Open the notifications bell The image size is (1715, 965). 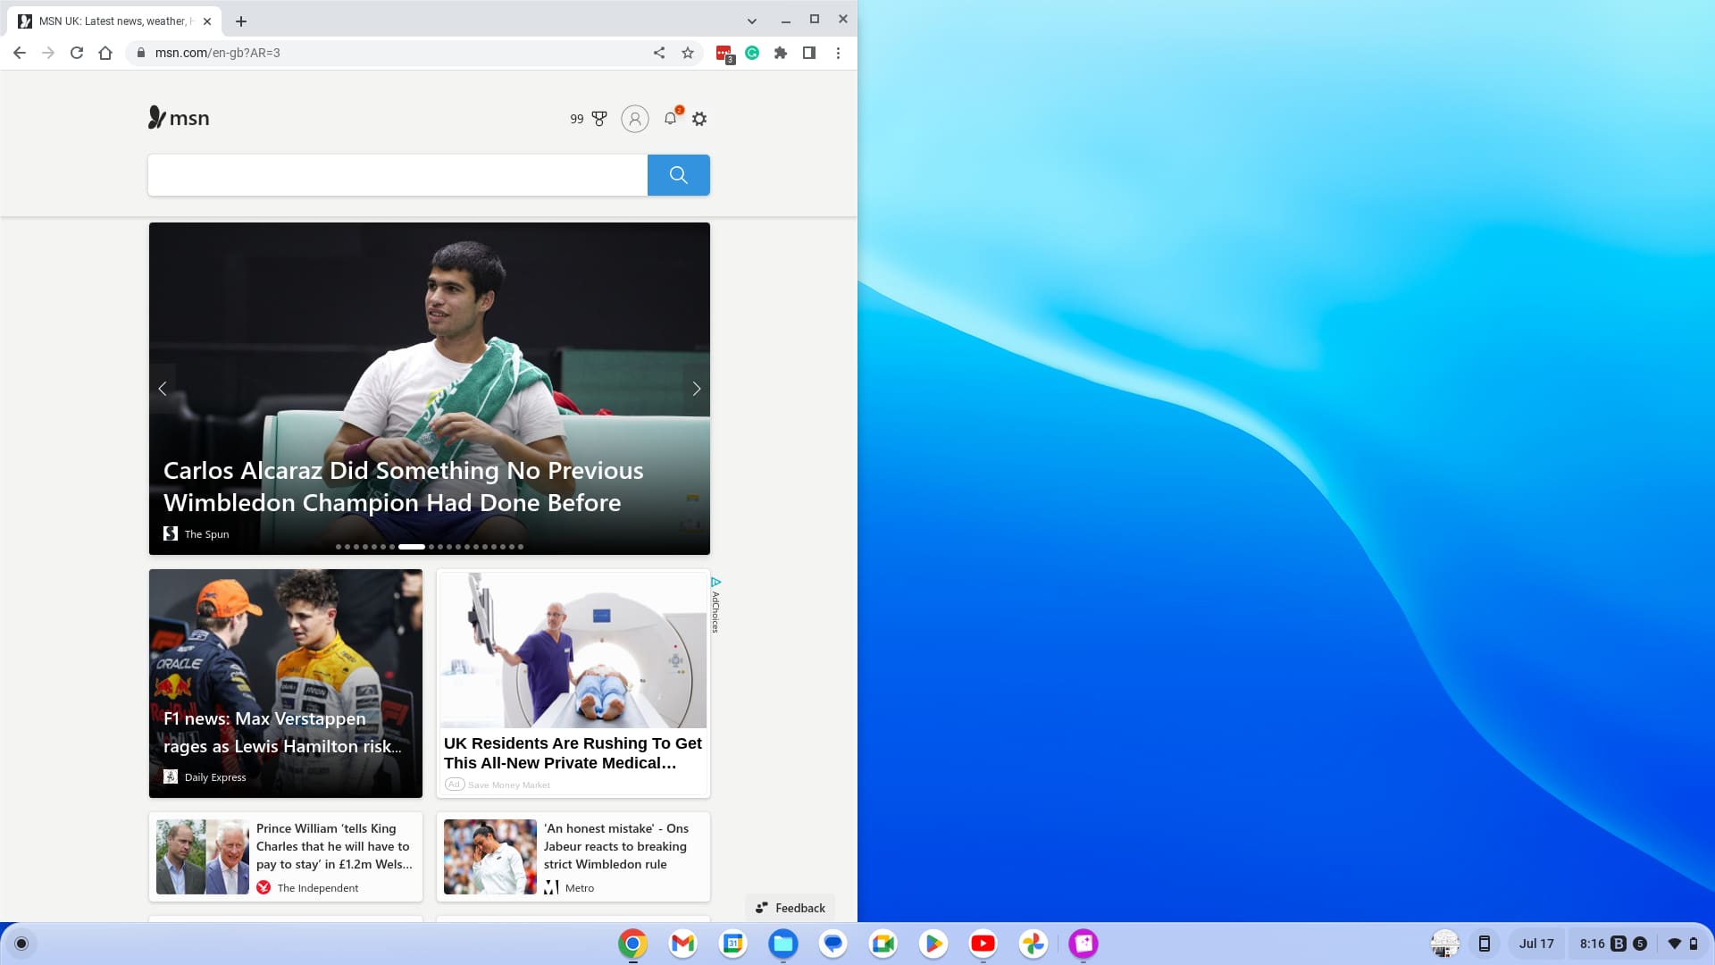(671, 118)
